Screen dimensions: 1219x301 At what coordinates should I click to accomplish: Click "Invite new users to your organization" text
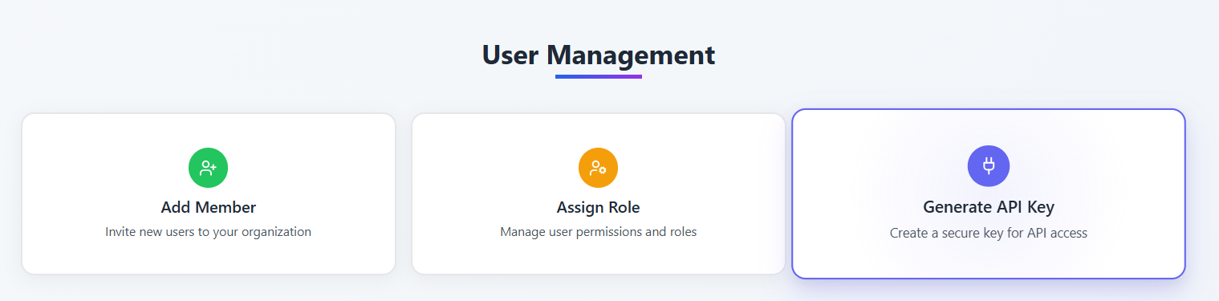209,232
